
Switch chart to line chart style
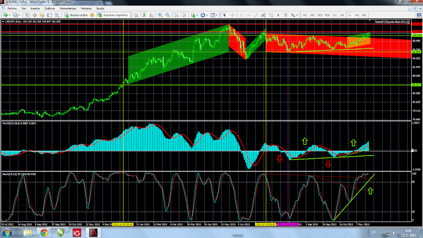pyautogui.click(x=151, y=15)
